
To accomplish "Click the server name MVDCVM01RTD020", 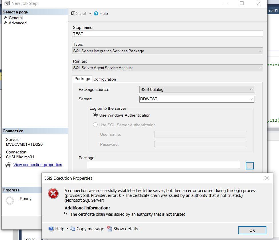I will tap(24, 144).
